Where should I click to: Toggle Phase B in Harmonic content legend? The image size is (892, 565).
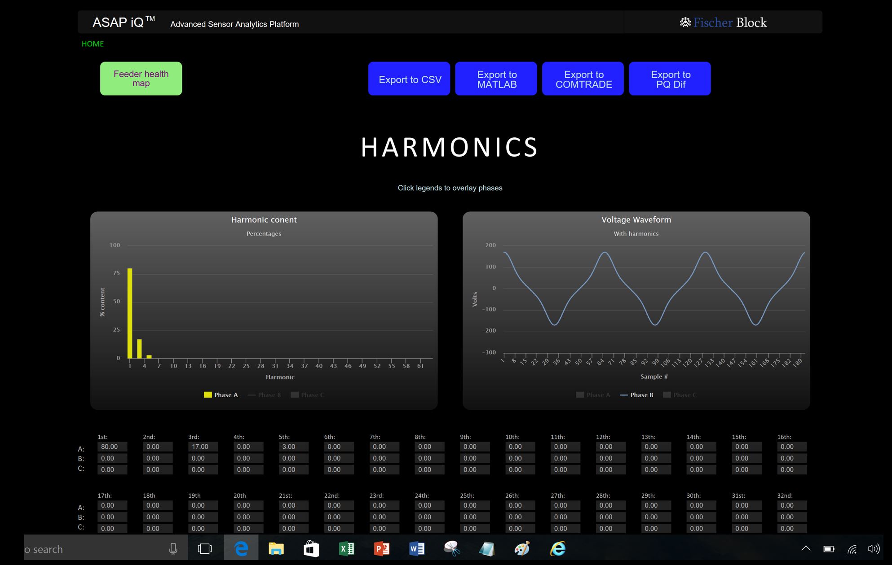click(x=269, y=395)
